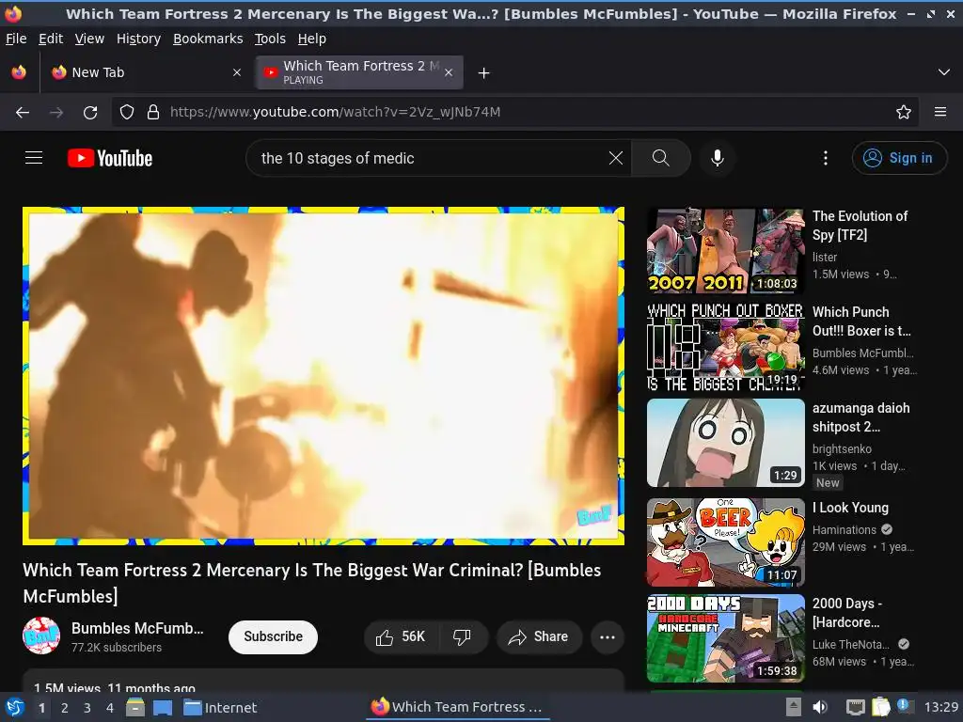
Task: Open the clipboard manager tray icon
Action: (880, 707)
